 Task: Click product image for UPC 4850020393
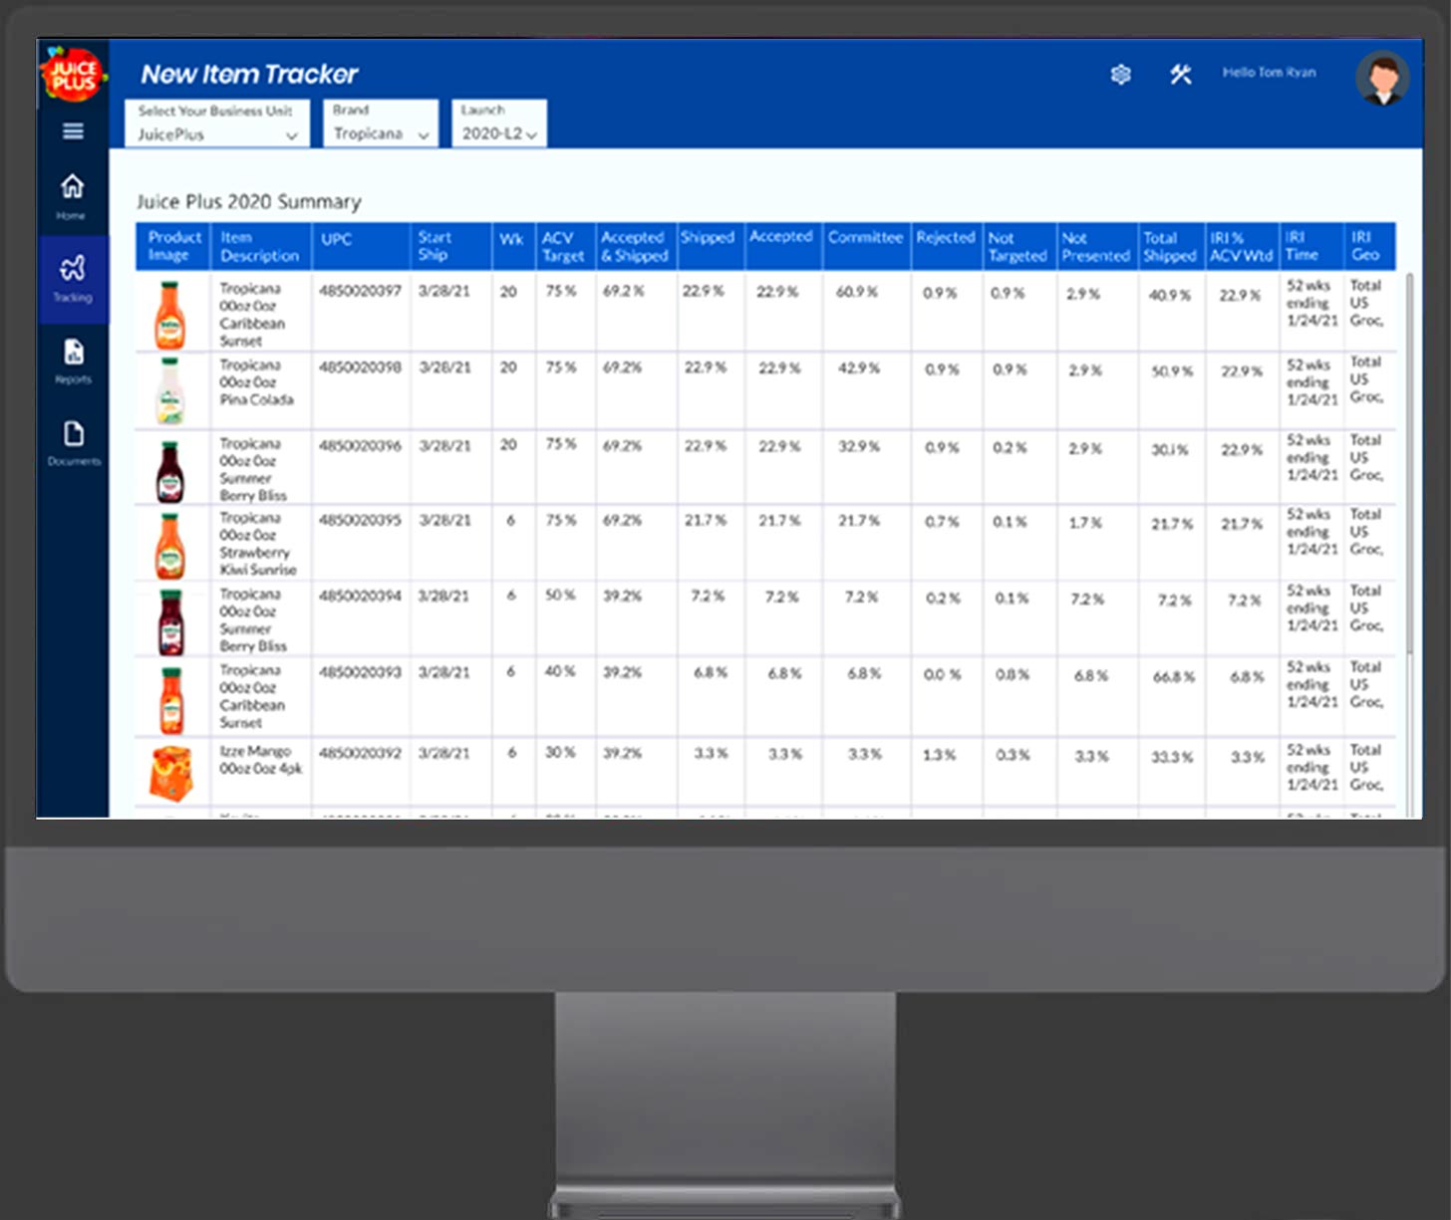tap(171, 701)
